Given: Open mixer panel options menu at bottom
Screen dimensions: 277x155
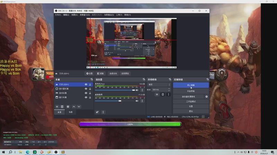Looking at the screenshot, I should coord(103,112).
